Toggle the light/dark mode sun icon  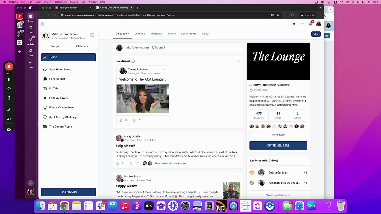pos(294,24)
